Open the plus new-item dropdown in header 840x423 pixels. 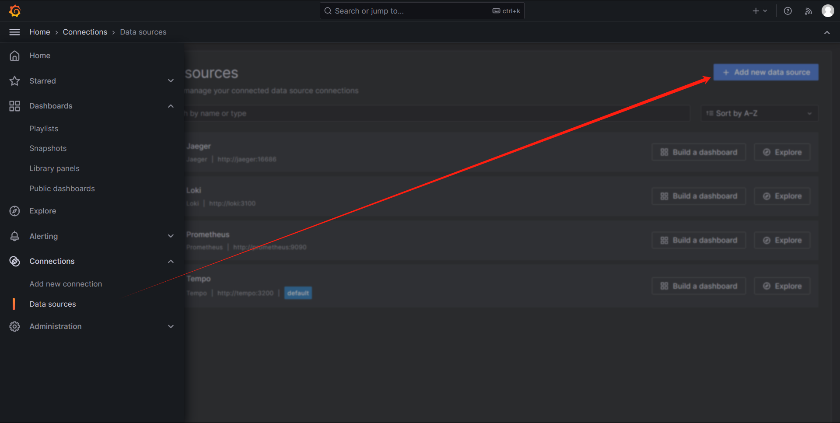759,11
